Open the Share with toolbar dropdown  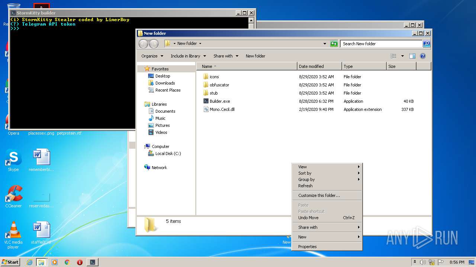coord(226,56)
